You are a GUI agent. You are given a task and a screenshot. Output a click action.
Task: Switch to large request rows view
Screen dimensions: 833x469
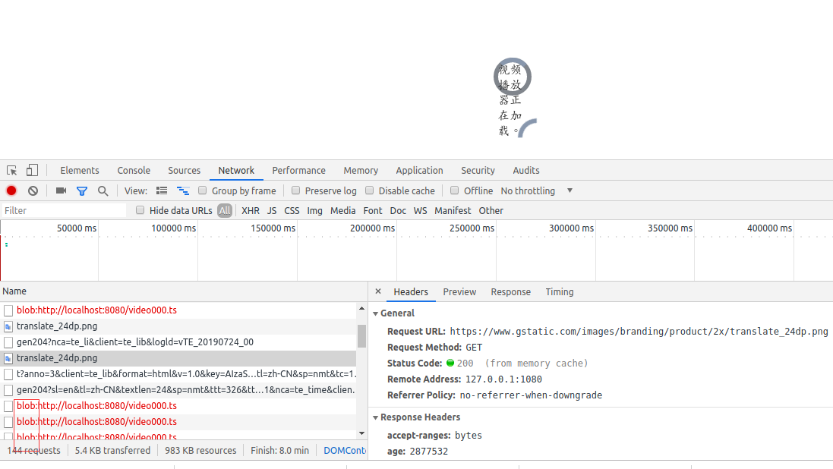(x=161, y=190)
